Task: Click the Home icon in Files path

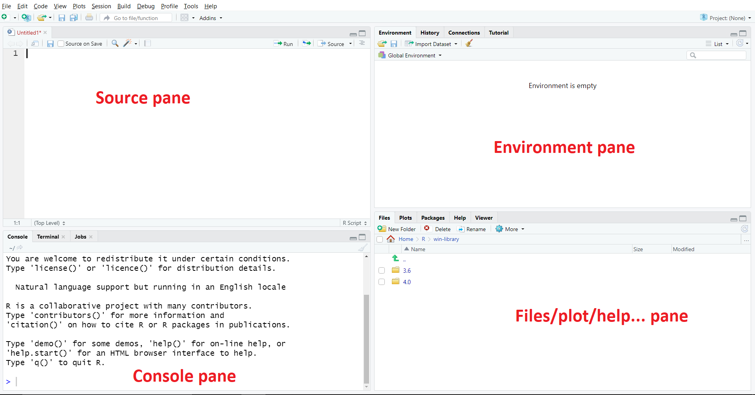Action: [x=391, y=239]
